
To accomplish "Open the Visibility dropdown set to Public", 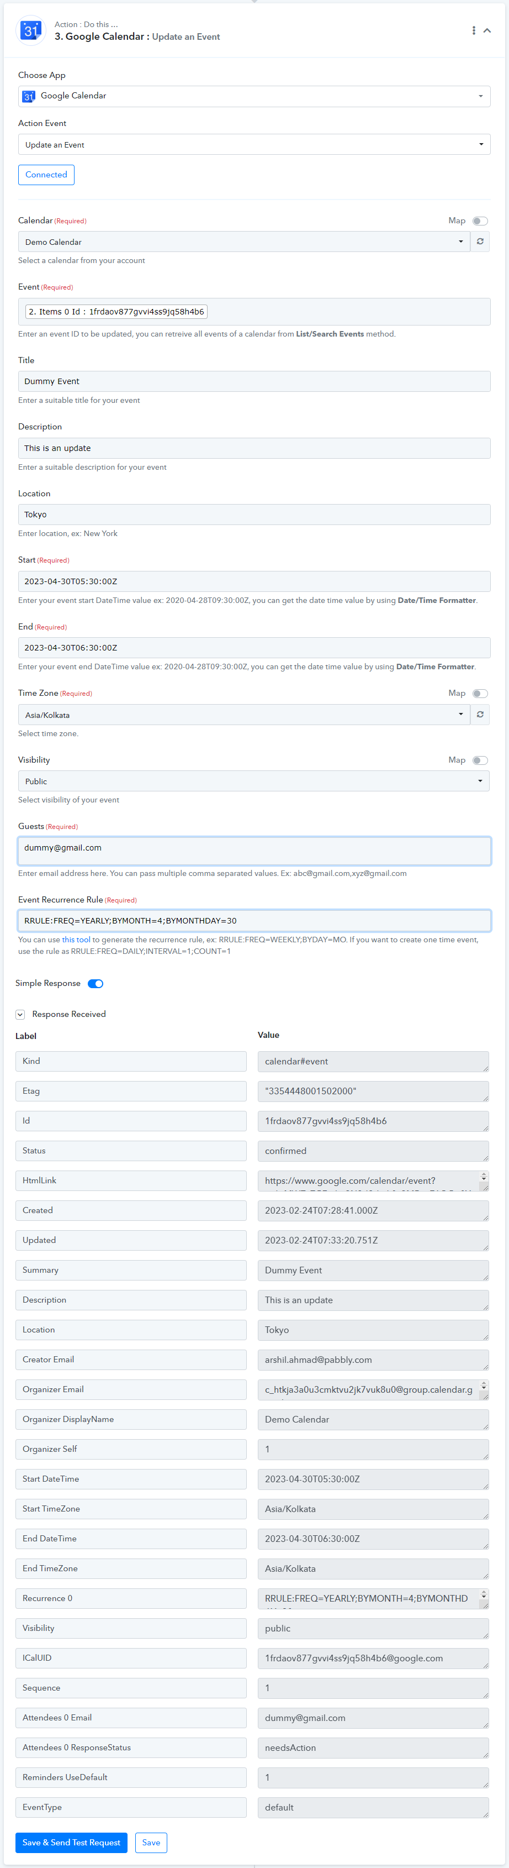I will tap(254, 781).
